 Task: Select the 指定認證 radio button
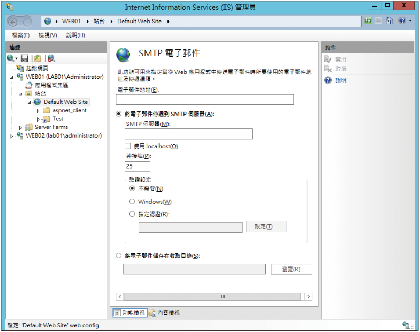click(x=132, y=214)
